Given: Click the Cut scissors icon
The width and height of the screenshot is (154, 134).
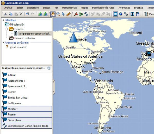Looking at the screenshot, I should pyautogui.click(x=5, y=14).
